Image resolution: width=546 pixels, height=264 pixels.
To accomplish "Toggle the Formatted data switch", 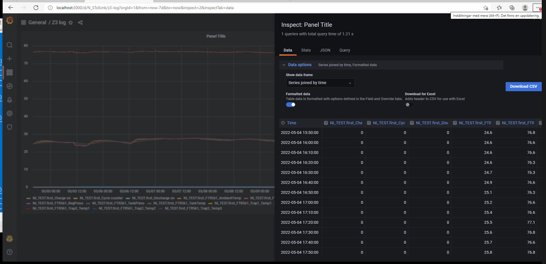I will pyautogui.click(x=290, y=105).
